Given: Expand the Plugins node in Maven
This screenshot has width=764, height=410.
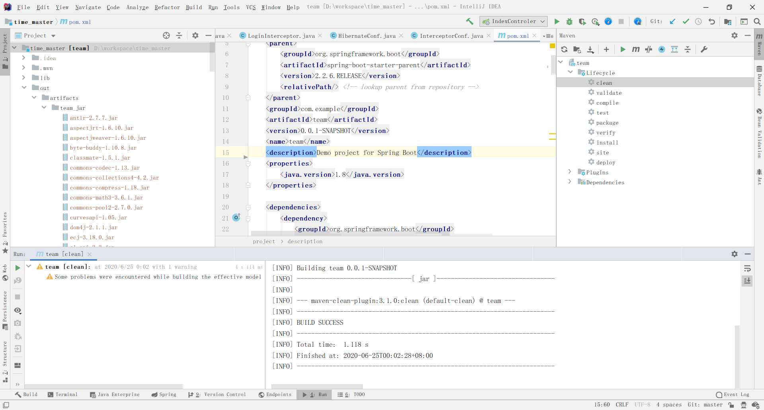Looking at the screenshot, I should point(570,172).
